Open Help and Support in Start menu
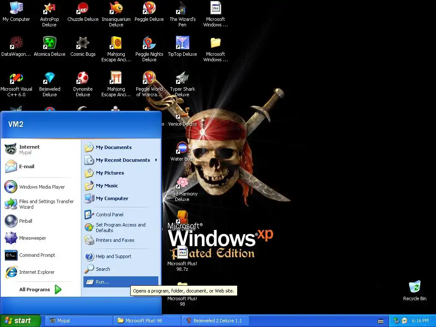 [121, 256]
